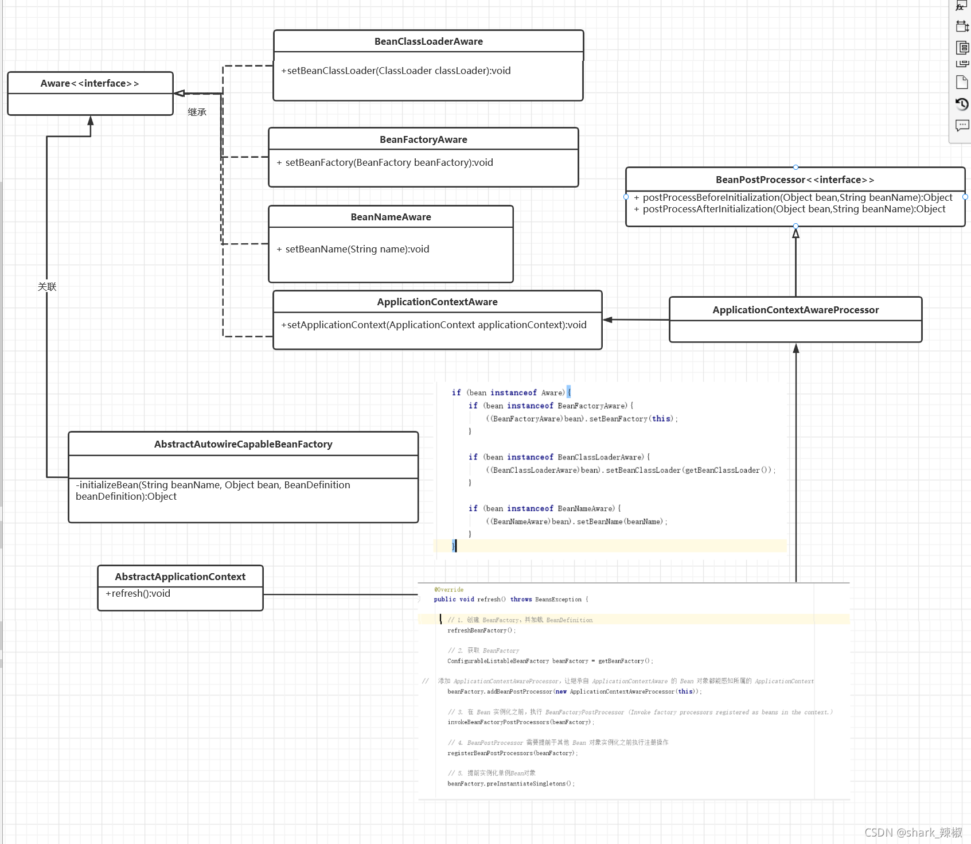The width and height of the screenshot is (971, 844).
Task: Select the BeanFactoryAware class header
Action: point(423,139)
